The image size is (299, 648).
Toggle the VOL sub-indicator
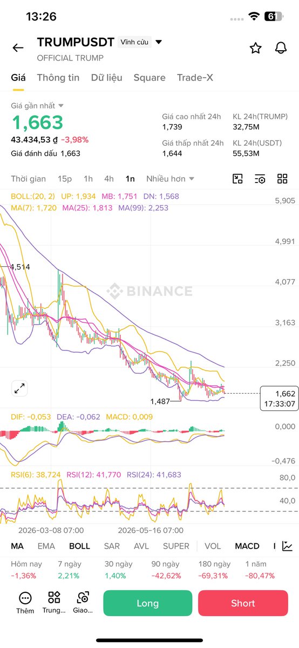point(213,546)
